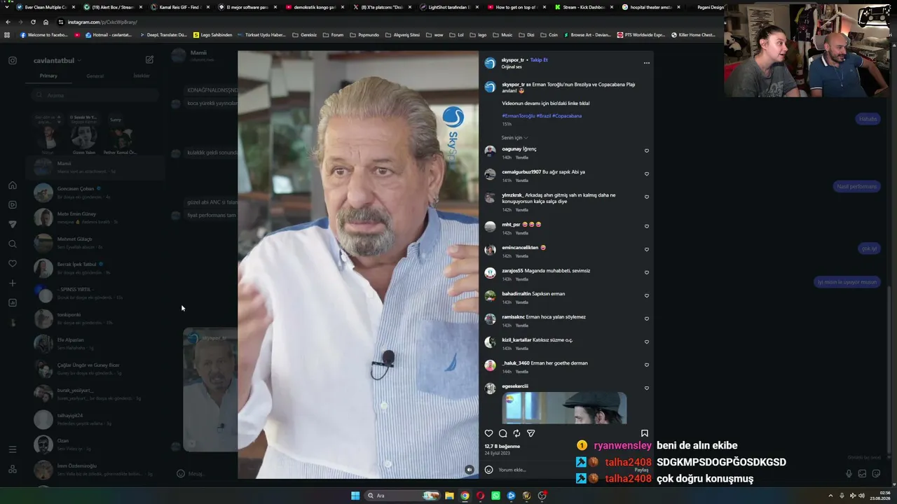Reply to oagunay's comment with Yanıtla
The image size is (897, 504).
pyautogui.click(x=522, y=157)
